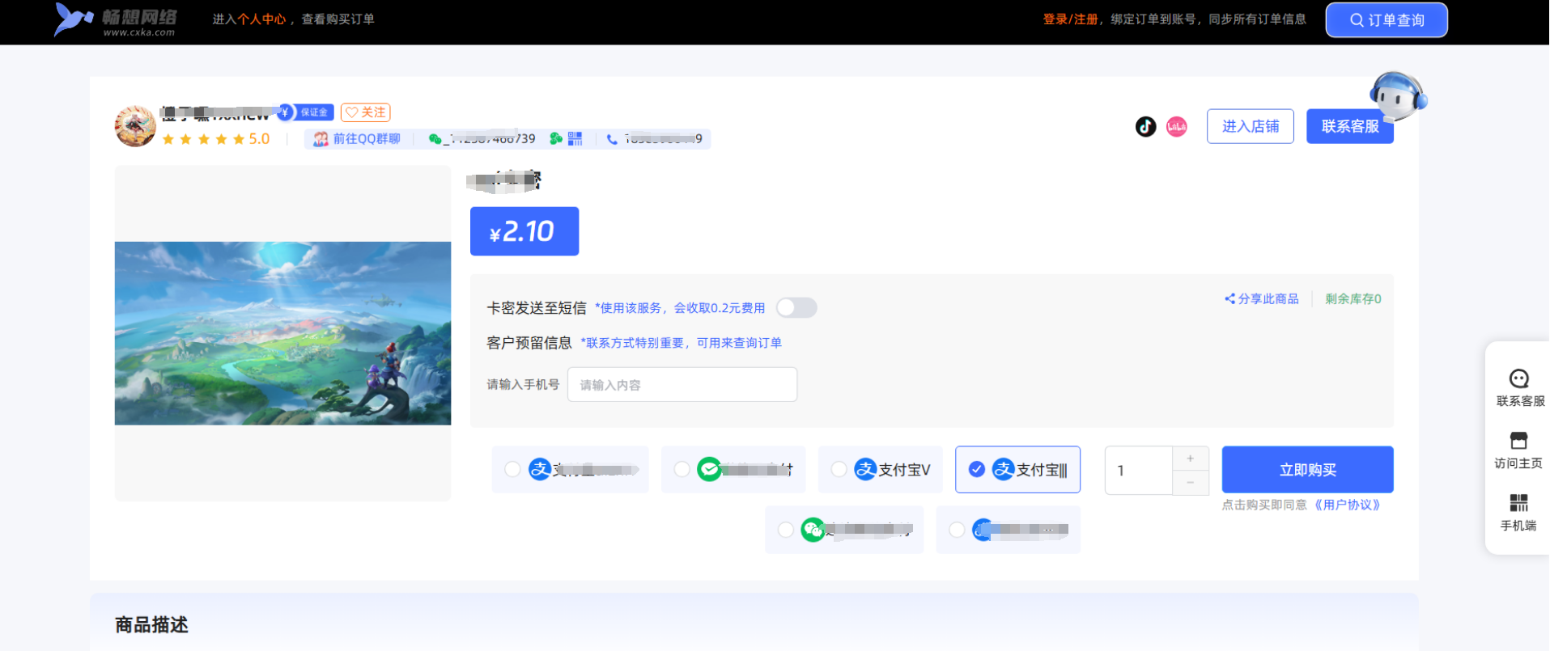Click the quantity input showing 1

pos(1139,471)
